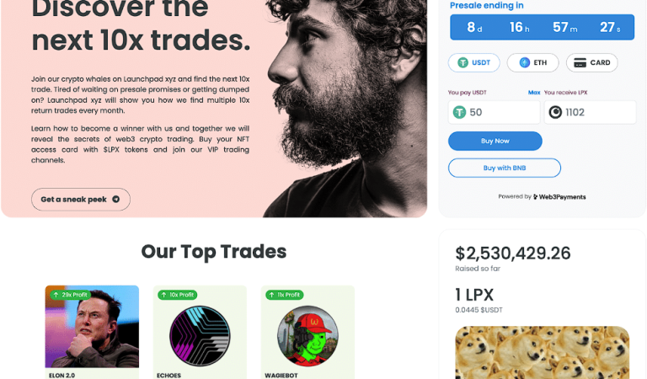The width and height of the screenshot is (647, 379).
Task: Select ETH payment option
Action: point(532,62)
